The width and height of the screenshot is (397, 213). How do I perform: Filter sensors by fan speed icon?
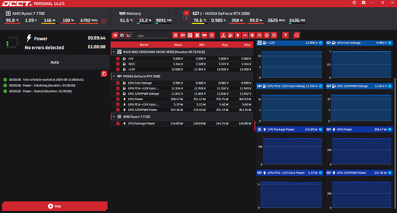(252, 36)
